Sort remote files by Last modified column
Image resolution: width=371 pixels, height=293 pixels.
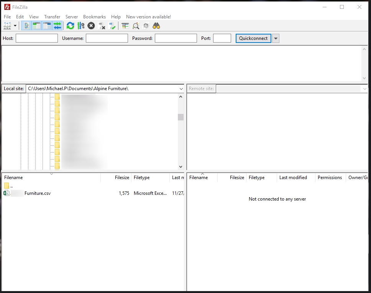tap(296, 178)
